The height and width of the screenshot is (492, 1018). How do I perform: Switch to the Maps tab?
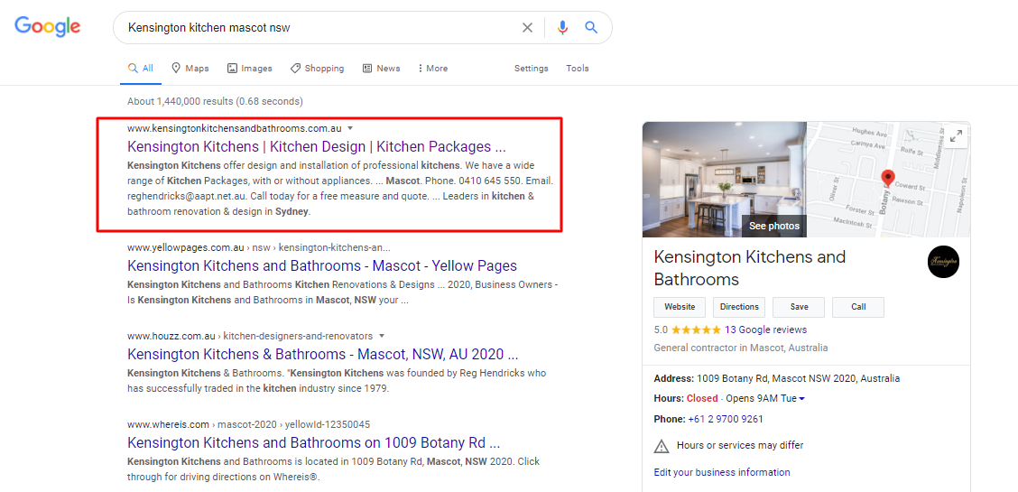[x=190, y=69]
